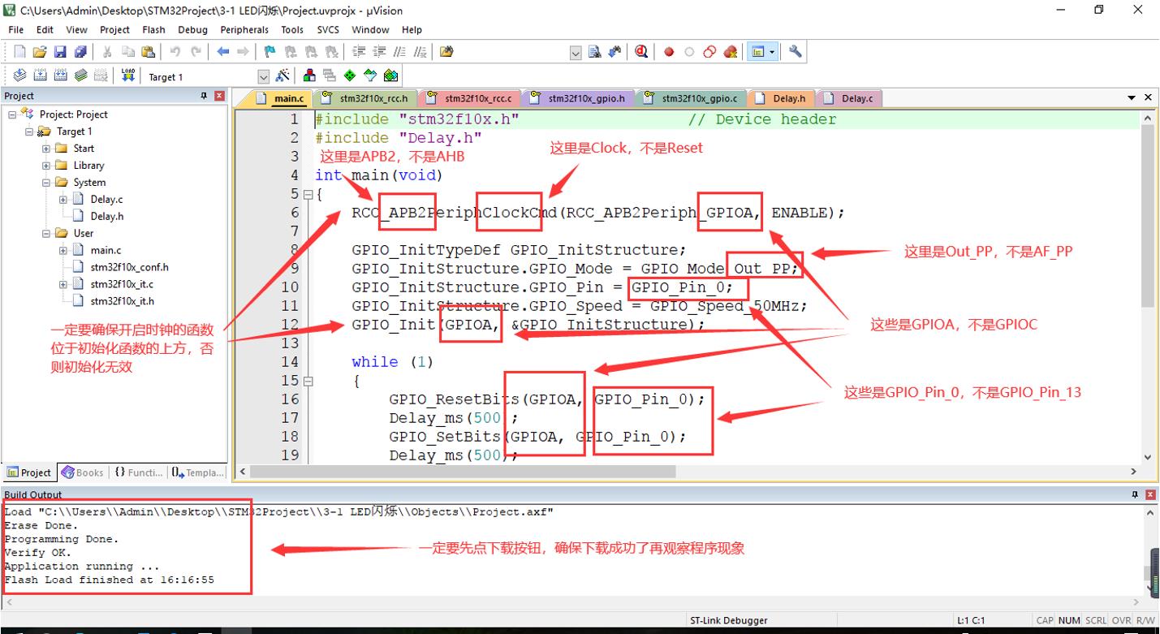Pin the Project panel with the pushpin icon
This screenshot has width=1160, height=634.
click(x=204, y=96)
